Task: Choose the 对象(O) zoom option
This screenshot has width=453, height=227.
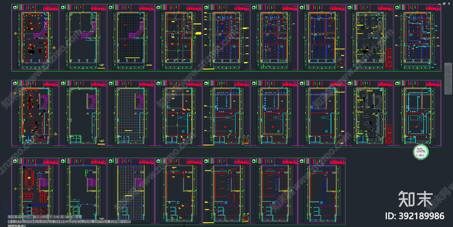Action: pyautogui.click(x=110, y=222)
